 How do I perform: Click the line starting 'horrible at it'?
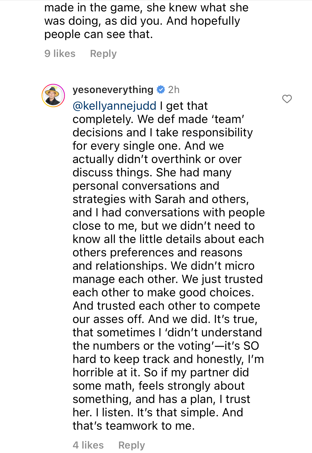(161, 372)
